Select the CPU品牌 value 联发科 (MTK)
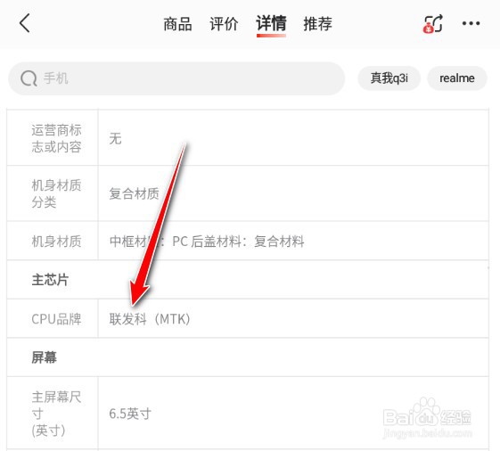 point(150,318)
